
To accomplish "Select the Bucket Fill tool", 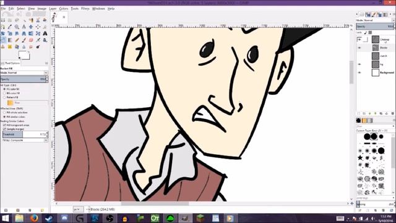I will (x=2, y=40).
